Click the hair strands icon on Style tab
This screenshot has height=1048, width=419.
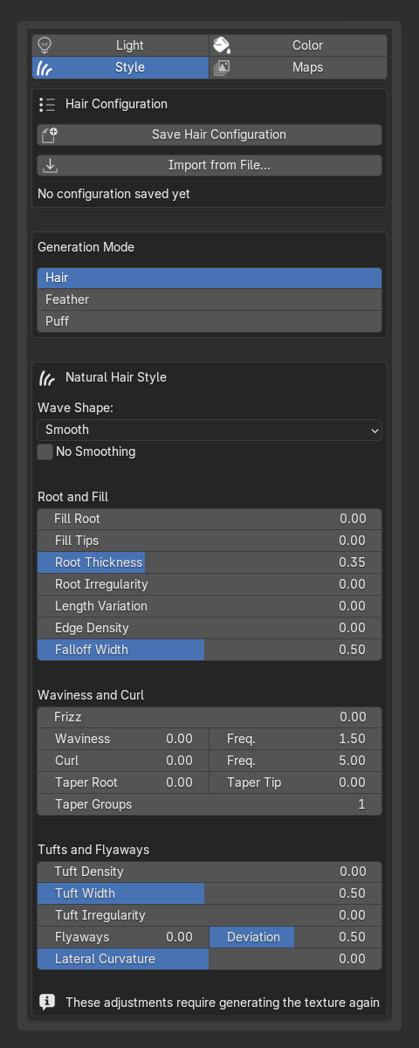46,67
